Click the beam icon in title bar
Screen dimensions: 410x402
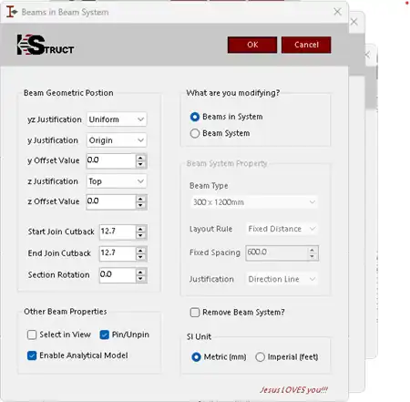(12, 12)
